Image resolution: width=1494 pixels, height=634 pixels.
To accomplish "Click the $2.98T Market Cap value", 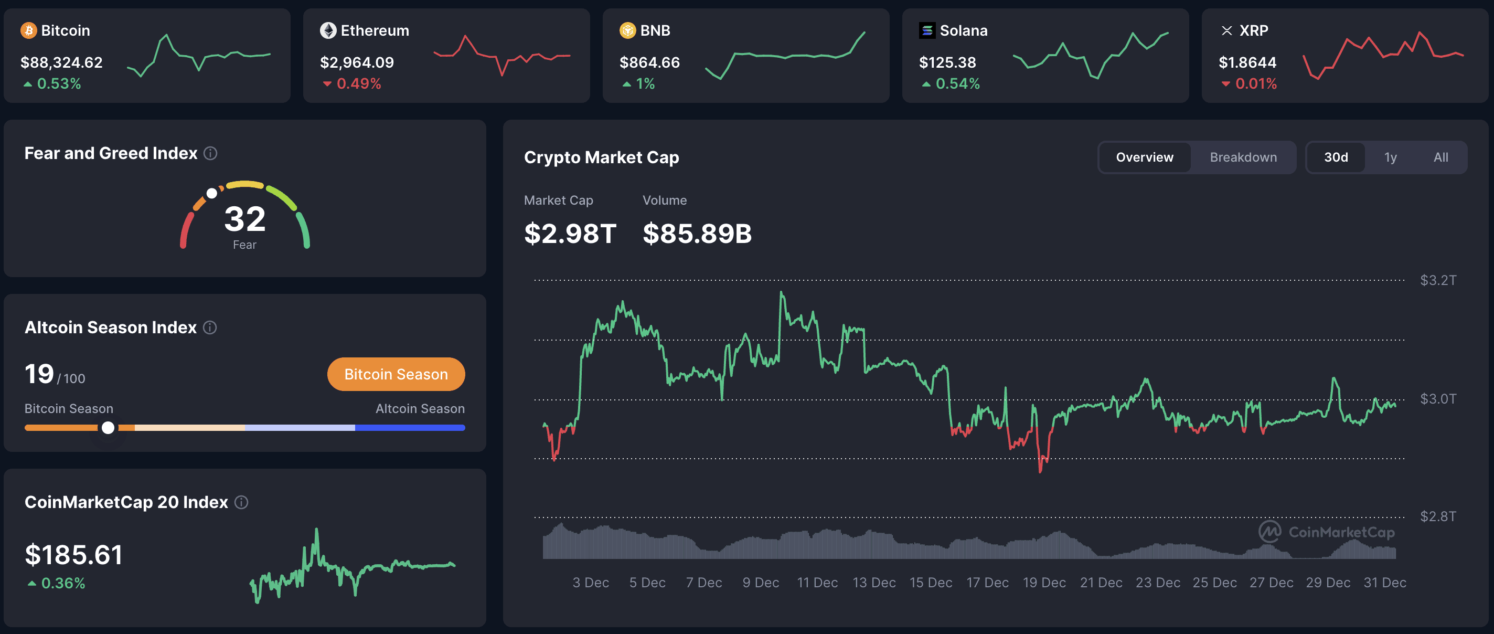I will coord(571,235).
